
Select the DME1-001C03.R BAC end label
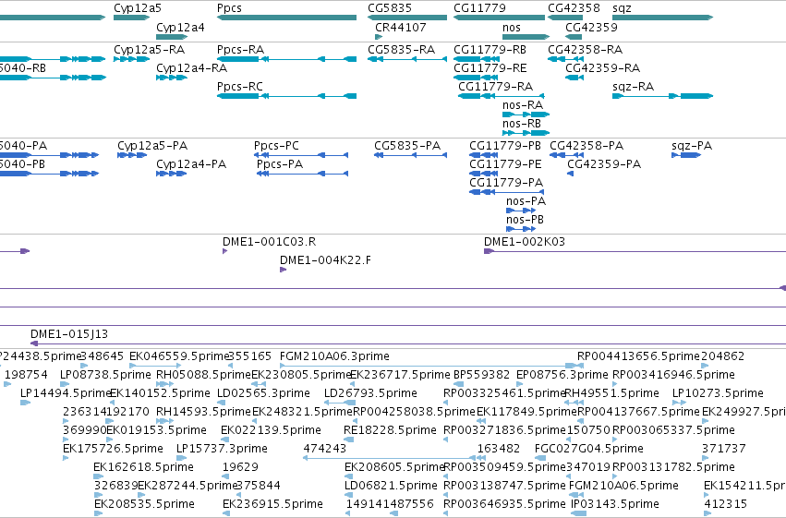click(x=269, y=242)
